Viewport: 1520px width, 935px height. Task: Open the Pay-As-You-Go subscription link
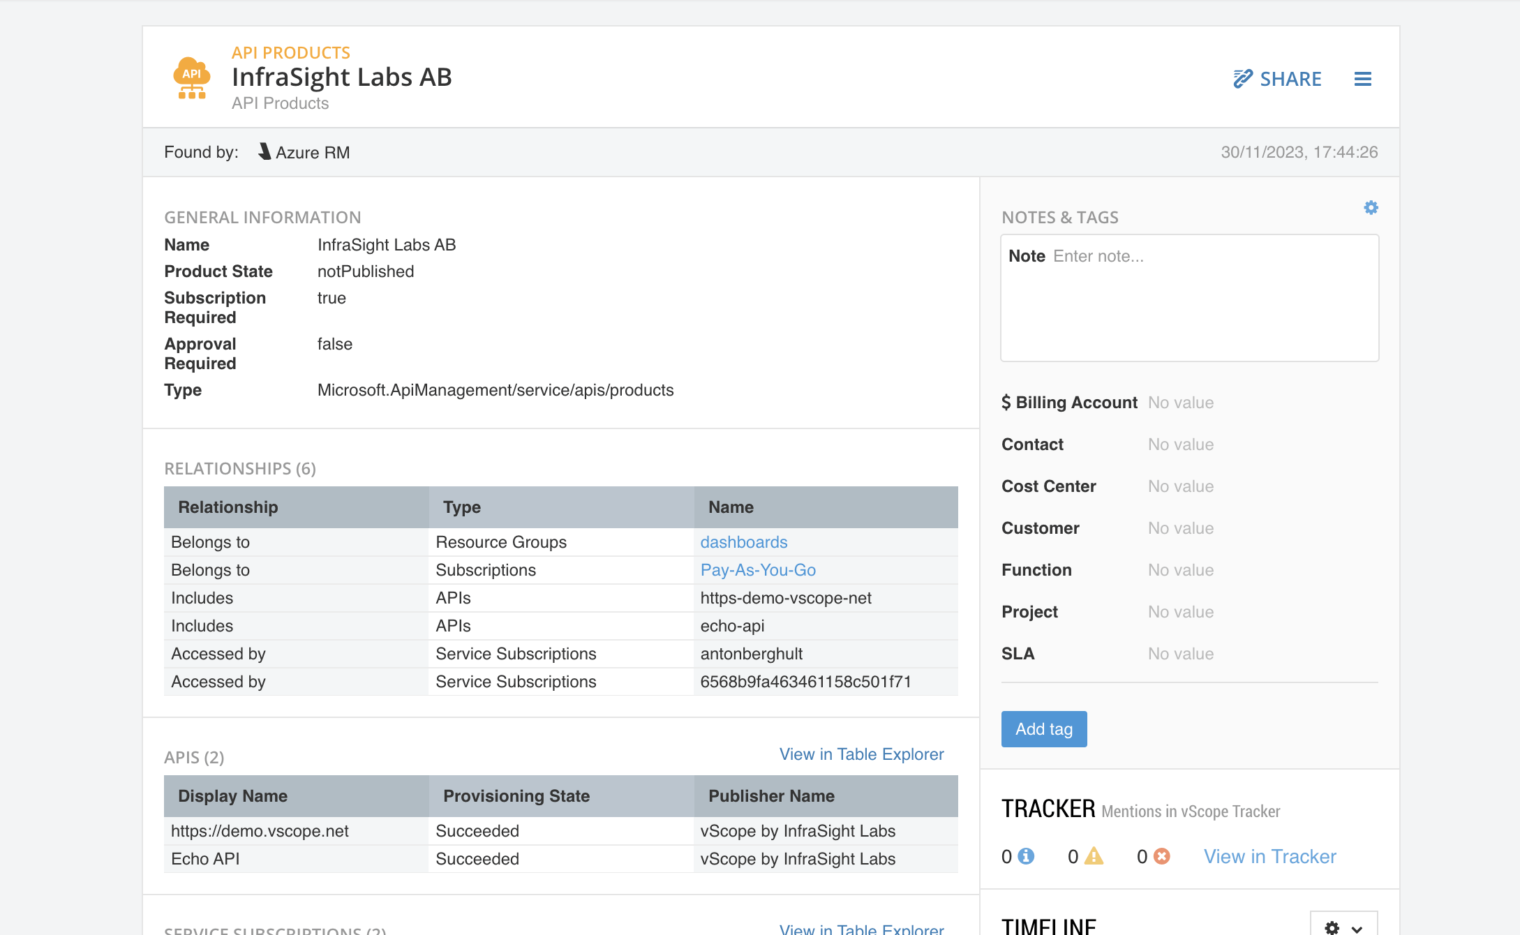(x=758, y=570)
